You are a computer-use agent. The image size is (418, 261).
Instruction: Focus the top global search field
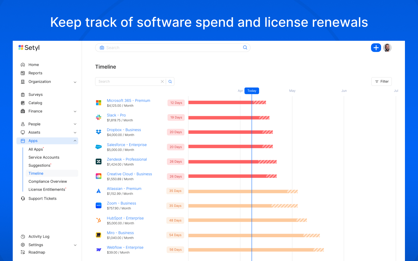coord(173,48)
